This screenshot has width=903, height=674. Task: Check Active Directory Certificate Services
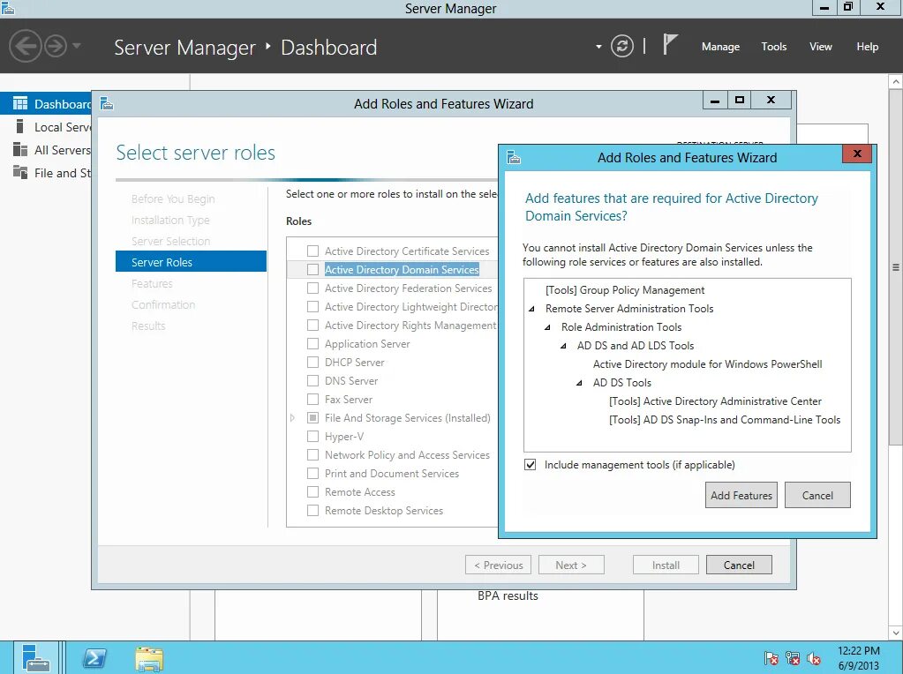pyautogui.click(x=312, y=251)
